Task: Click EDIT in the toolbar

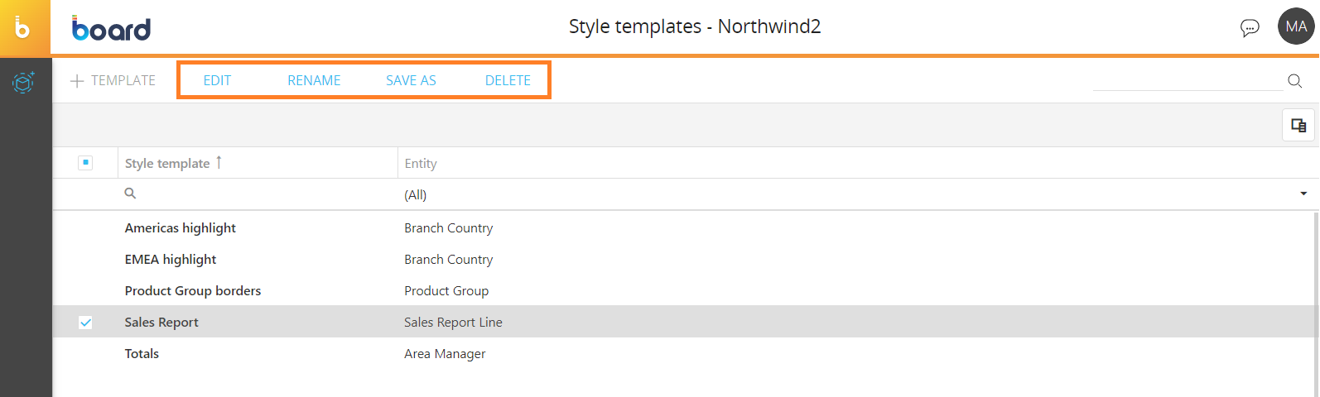Action: pyautogui.click(x=217, y=81)
